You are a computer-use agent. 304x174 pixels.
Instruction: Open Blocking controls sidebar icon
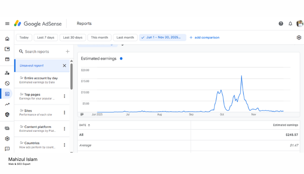[7, 84]
